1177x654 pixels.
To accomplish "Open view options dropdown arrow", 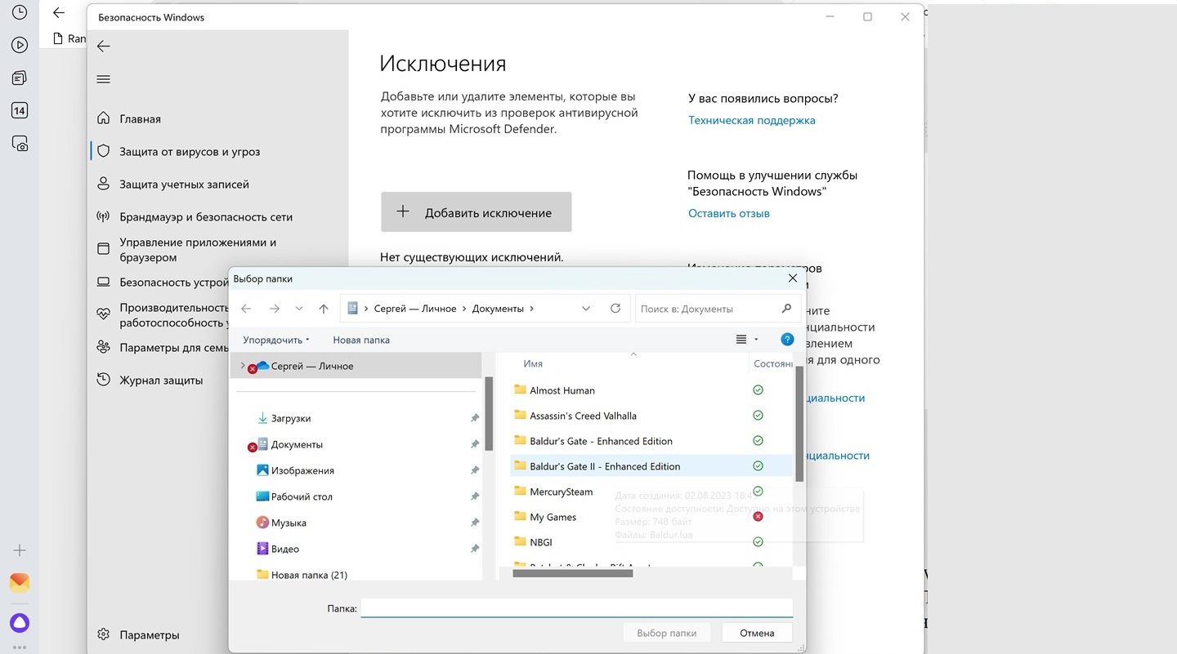I will coord(756,340).
